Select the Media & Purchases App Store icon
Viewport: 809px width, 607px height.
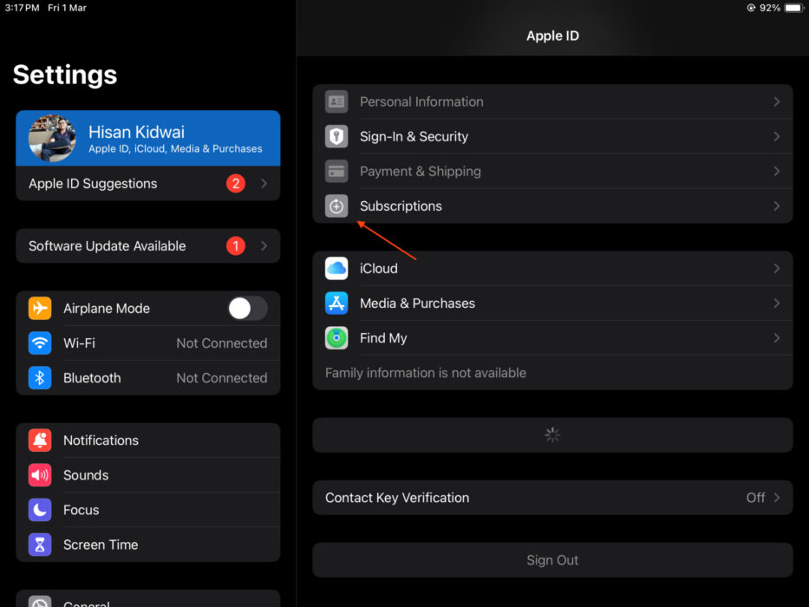(x=336, y=303)
